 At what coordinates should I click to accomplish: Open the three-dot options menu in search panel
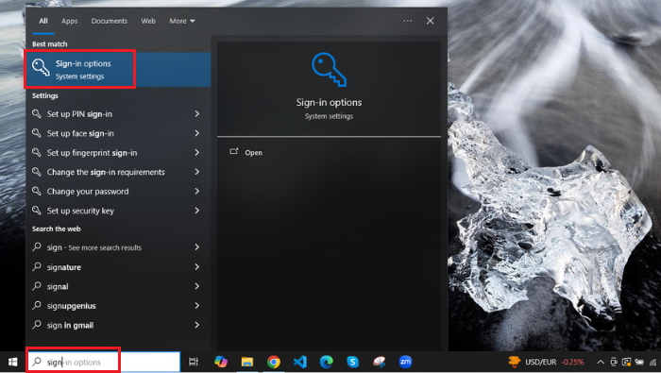(407, 21)
